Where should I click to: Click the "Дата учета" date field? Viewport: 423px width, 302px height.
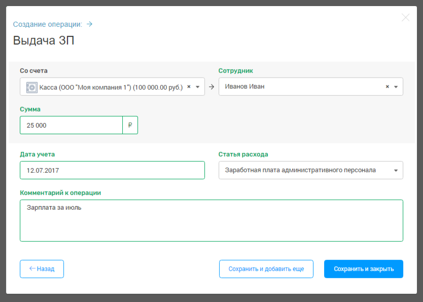(x=112, y=170)
